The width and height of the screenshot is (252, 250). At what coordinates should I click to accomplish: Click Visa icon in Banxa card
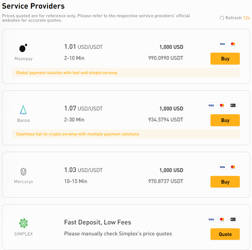click(211, 106)
